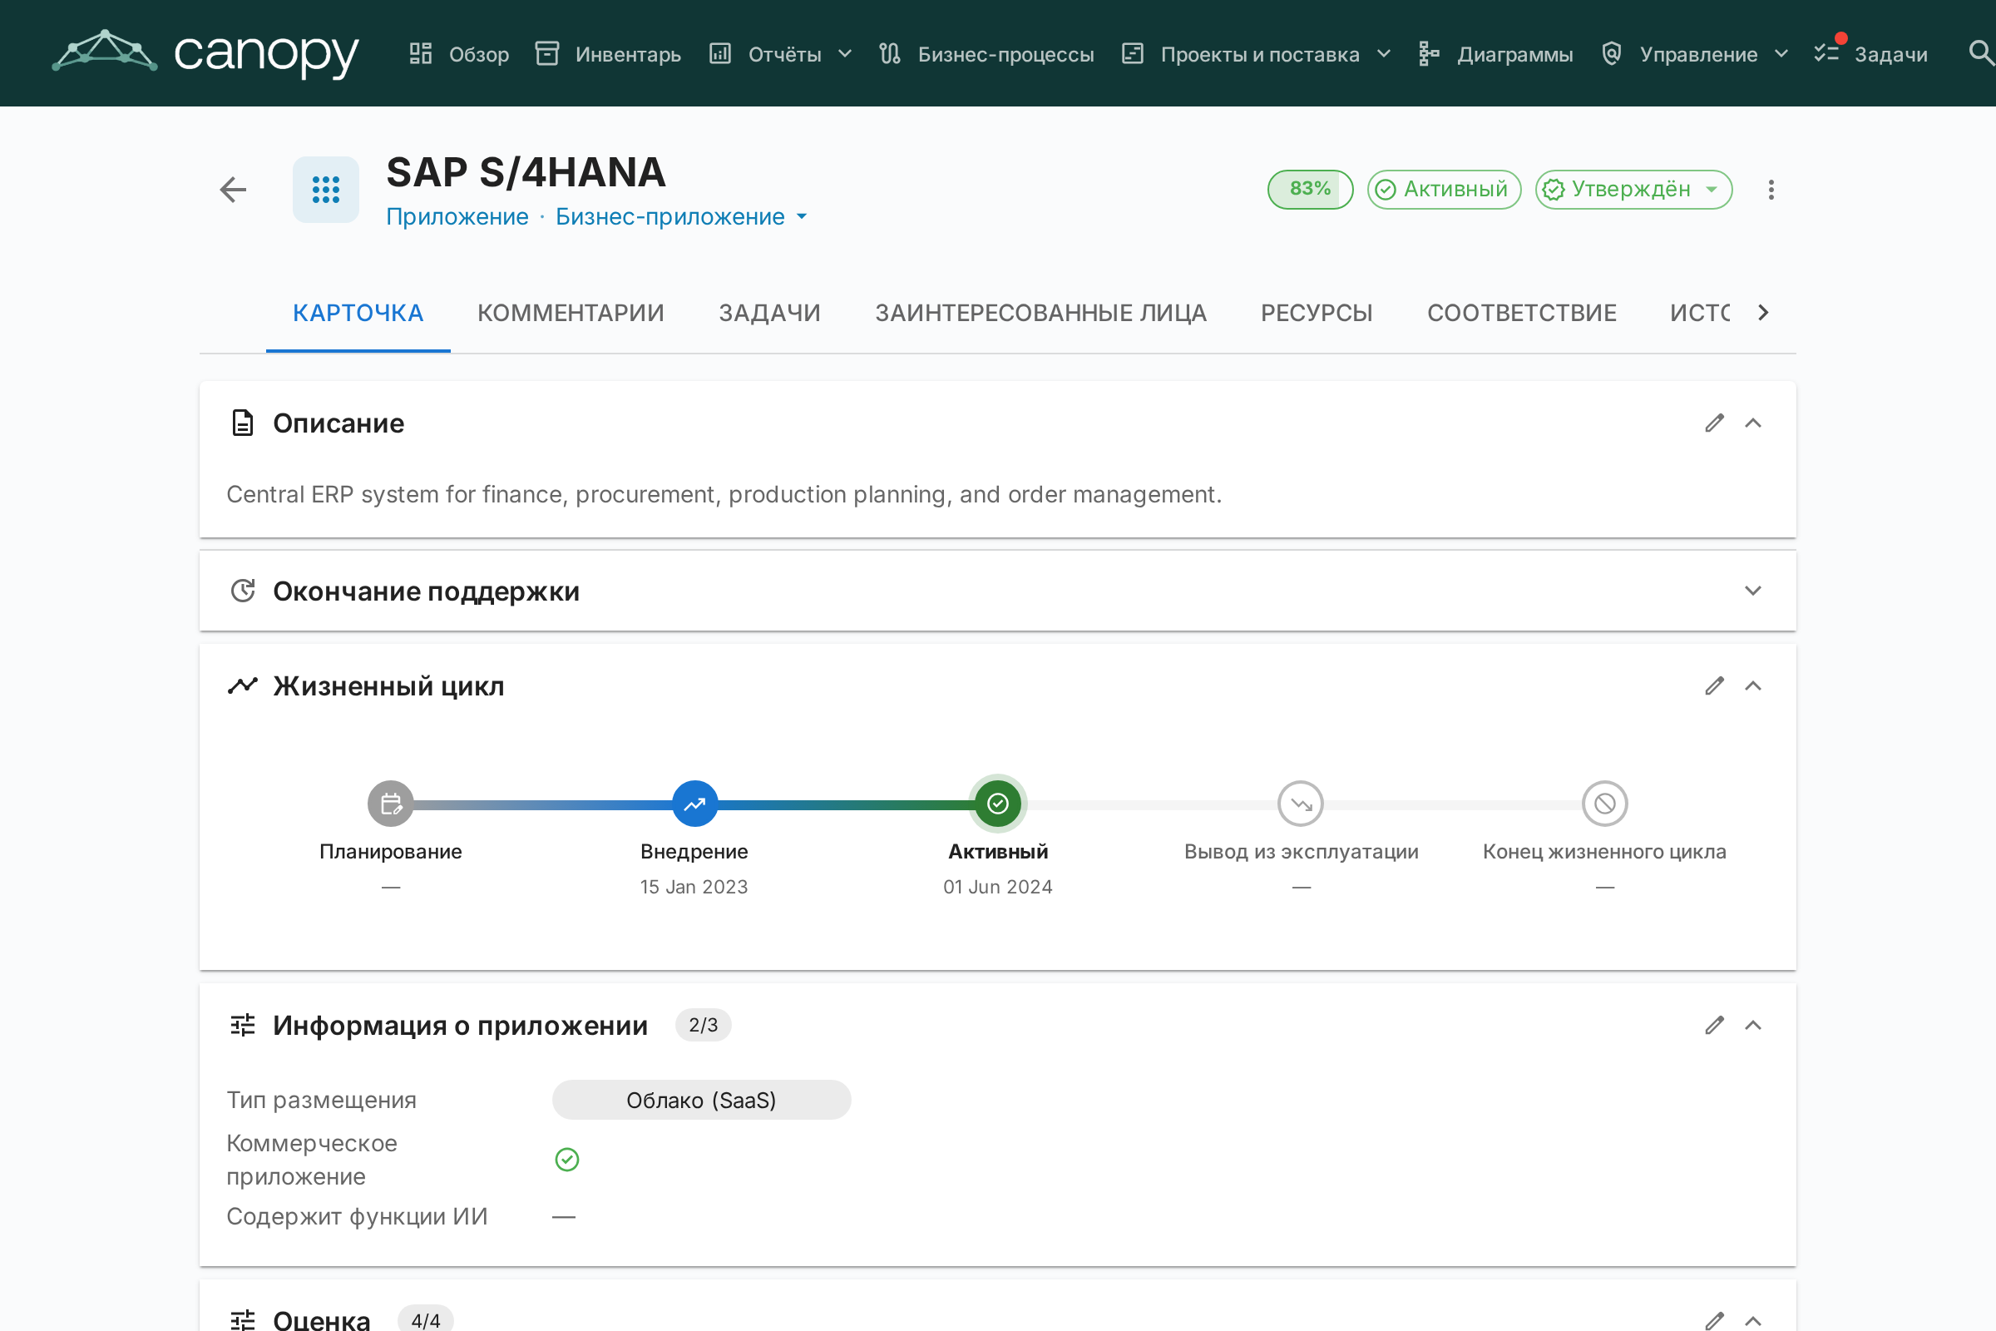Click the Окончание поддержки section heading
This screenshot has width=1996, height=1331.
tap(426, 591)
